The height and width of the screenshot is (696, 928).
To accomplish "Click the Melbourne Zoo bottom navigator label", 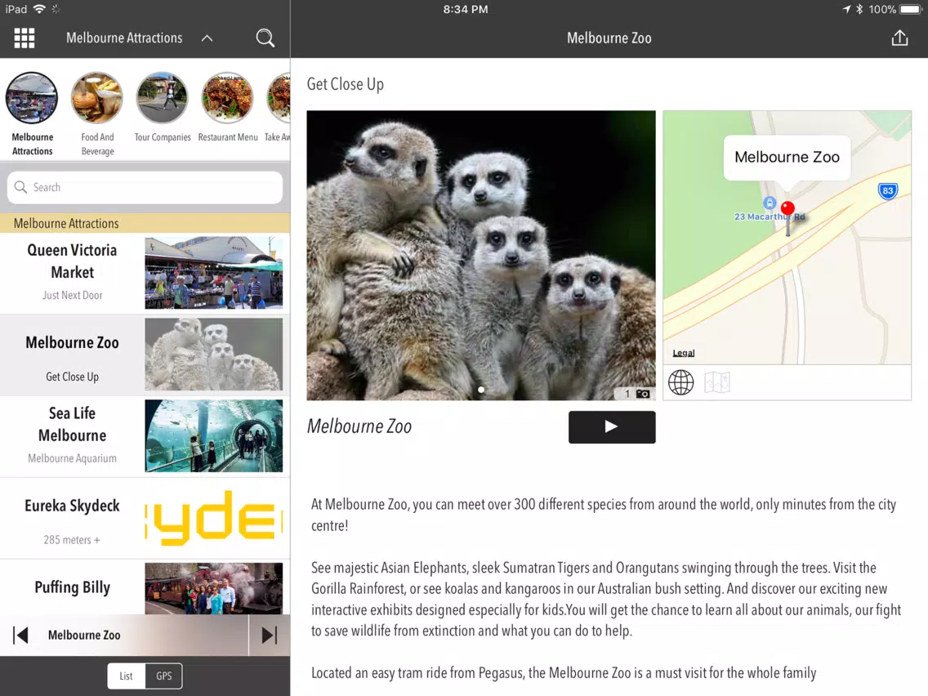I will pos(84,635).
